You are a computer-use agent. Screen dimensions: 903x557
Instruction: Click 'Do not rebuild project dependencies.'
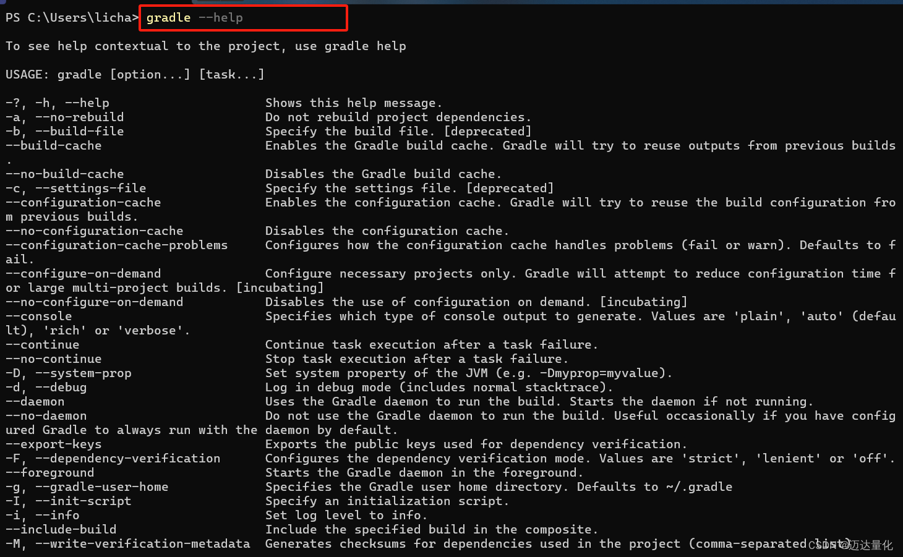pos(398,117)
